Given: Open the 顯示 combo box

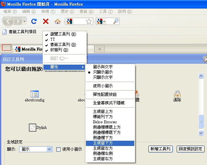Looking at the screenshot, I should [x=36, y=149].
